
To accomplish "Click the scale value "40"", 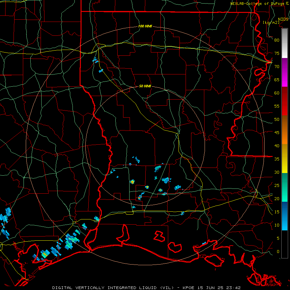I will click(x=277, y=146).
